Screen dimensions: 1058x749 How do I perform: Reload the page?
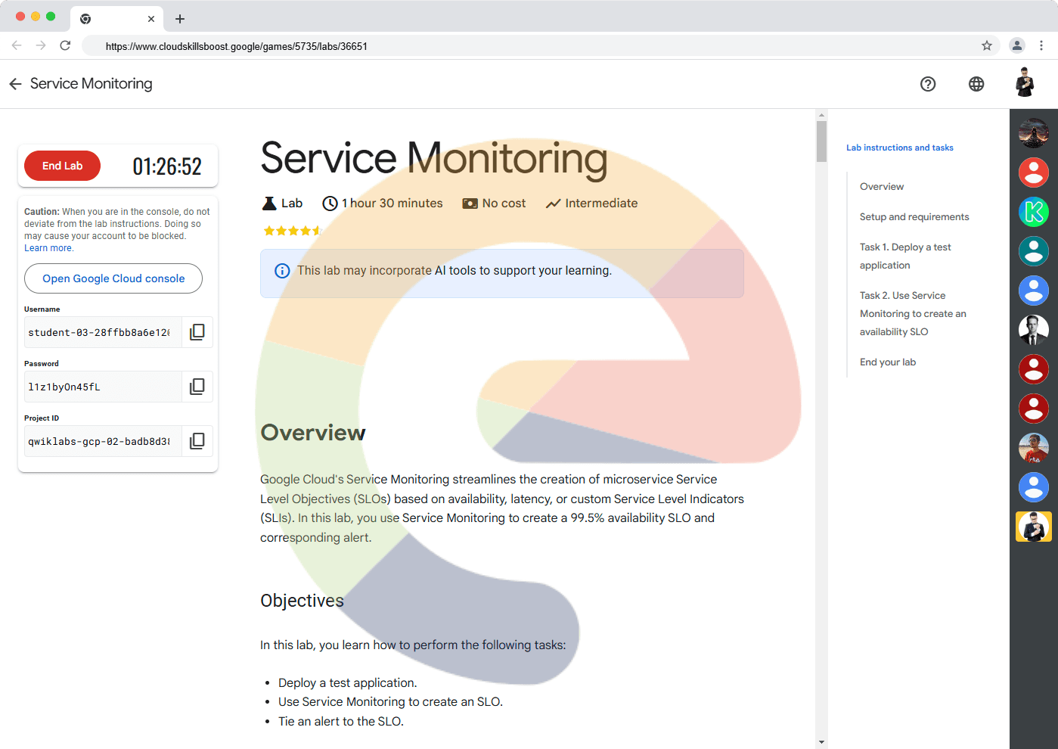tap(65, 45)
